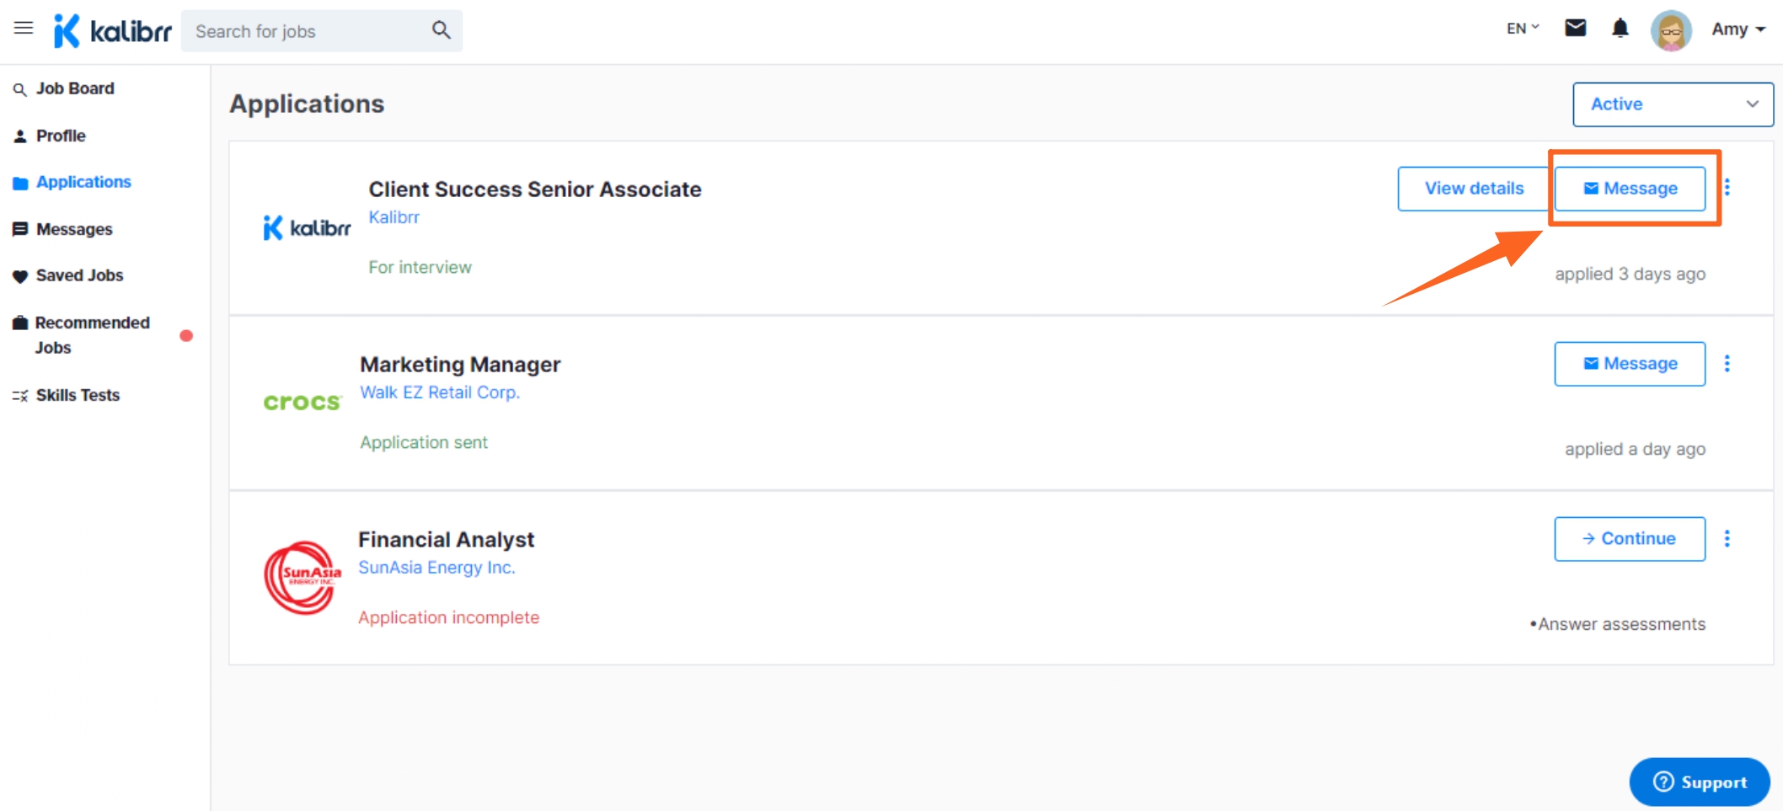
Task: Open the Walk EZ Retail Corp. link
Action: click(439, 392)
